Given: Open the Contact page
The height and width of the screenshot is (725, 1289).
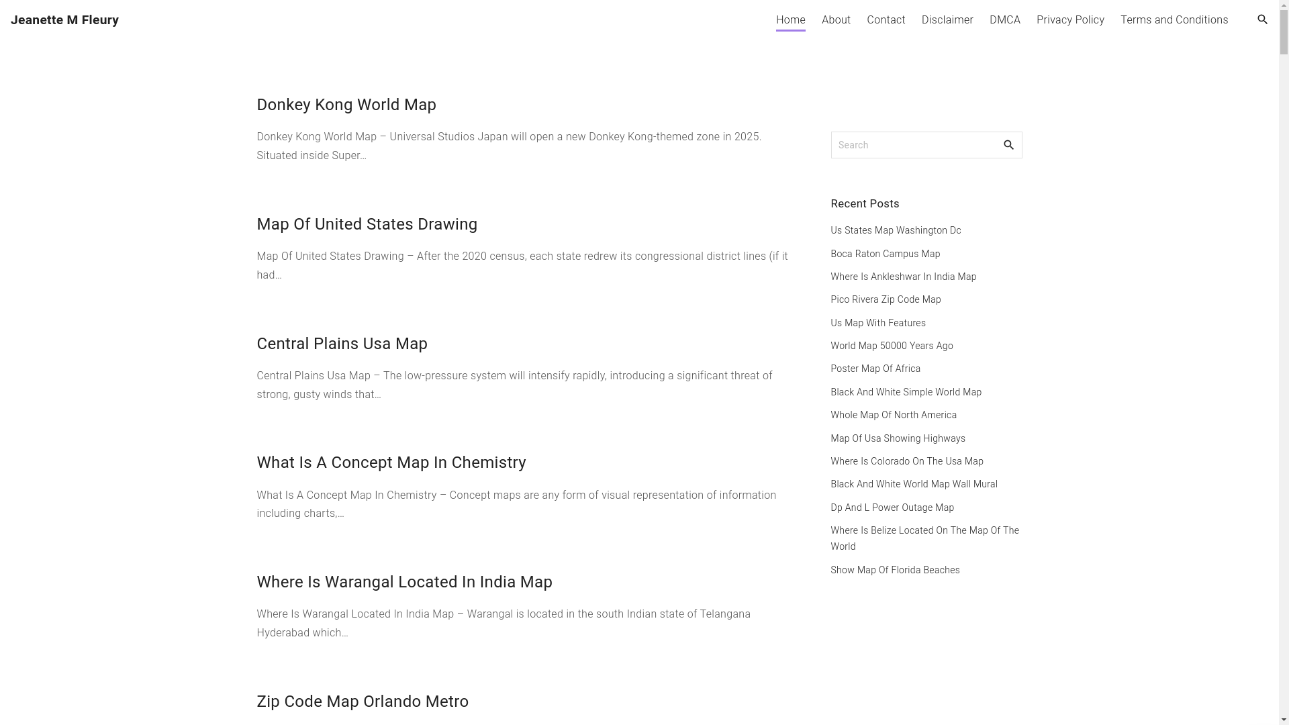Looking at the screenshot, I should [x=886, y=20].
